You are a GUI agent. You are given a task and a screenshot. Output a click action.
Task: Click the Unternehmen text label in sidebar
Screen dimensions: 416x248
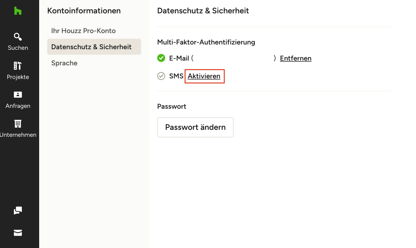[18, 135]
